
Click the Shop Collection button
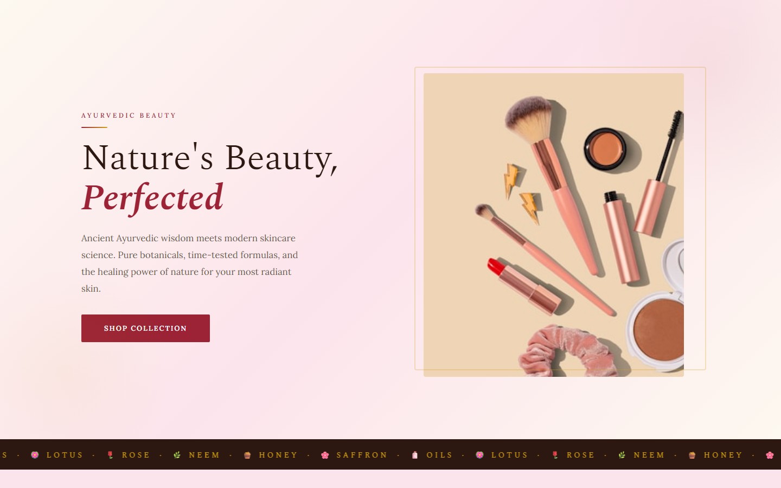click(145, 328)
